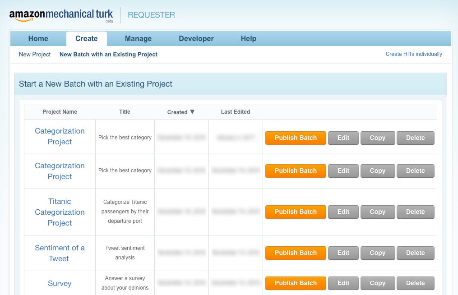Delete the Survey project
The height and width of the screenshot is (295, 458).
pos(415,283)
